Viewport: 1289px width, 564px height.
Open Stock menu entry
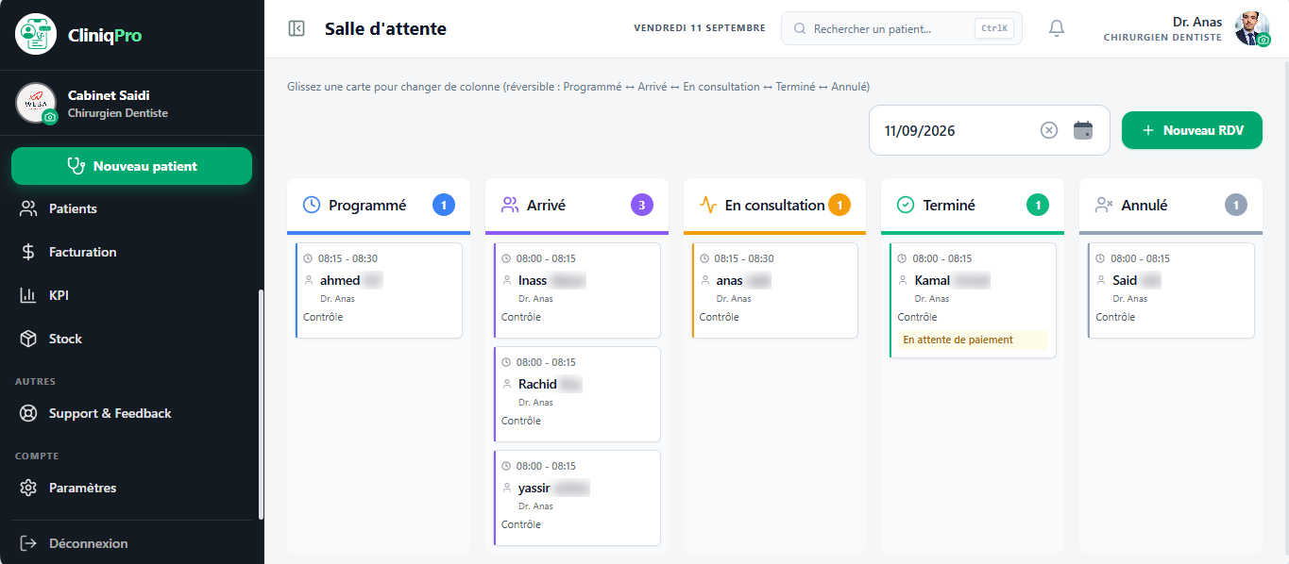(132, 339)
